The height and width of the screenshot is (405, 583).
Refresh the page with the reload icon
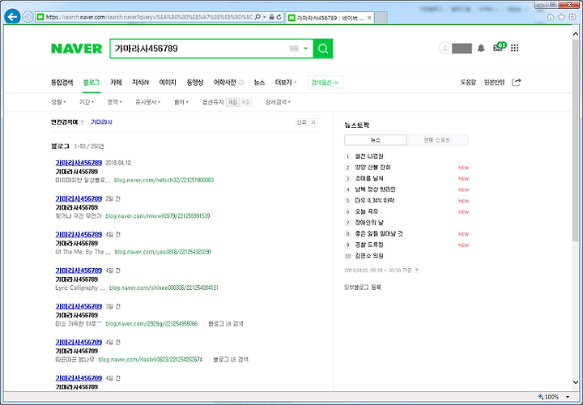pos(279,17)
